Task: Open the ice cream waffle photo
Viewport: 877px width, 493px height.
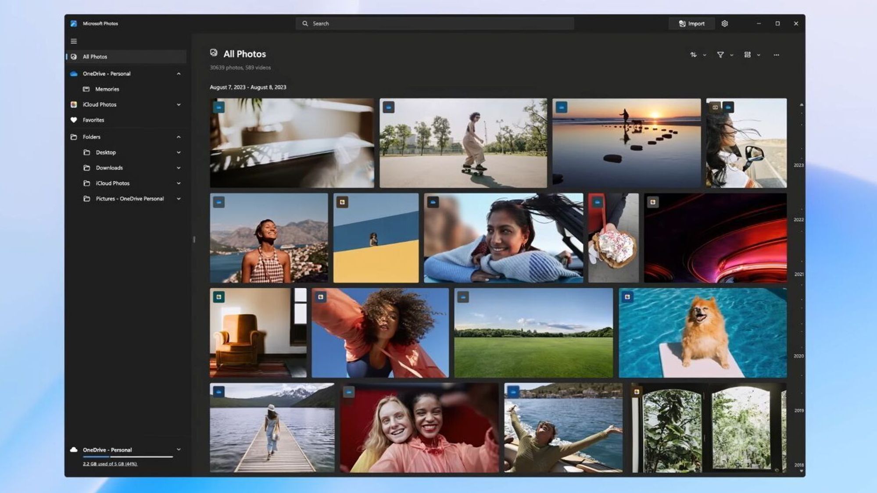Action: coord(613,238)
